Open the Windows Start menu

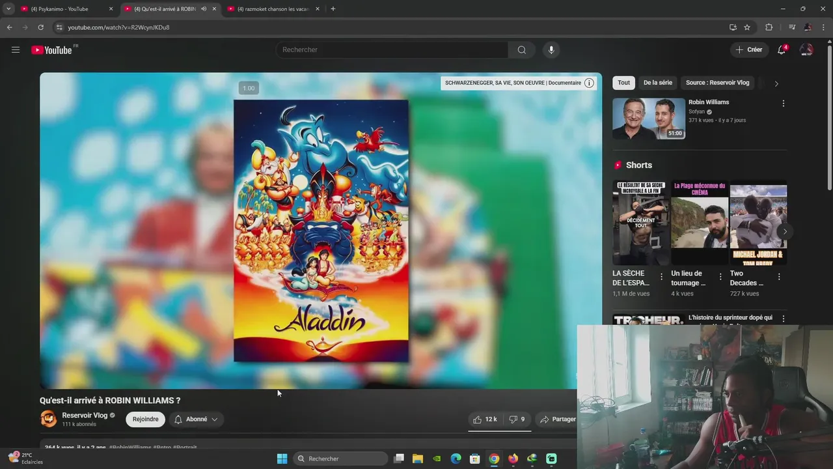[x=282, y=459]
